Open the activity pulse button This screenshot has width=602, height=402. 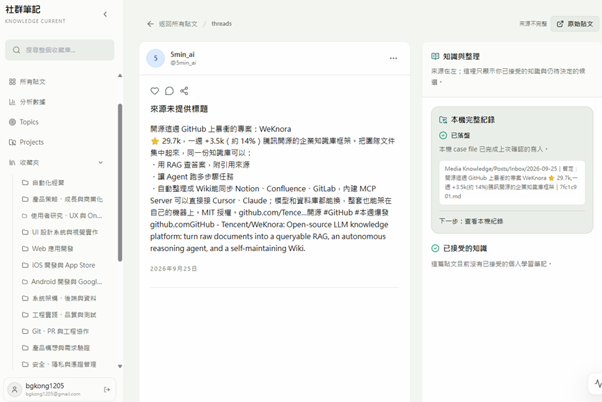597,384
